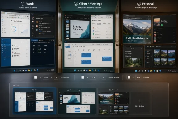Open the Proposal file with blue Word icon
This screenshot has width=178, height=119.
coord(97,31)
